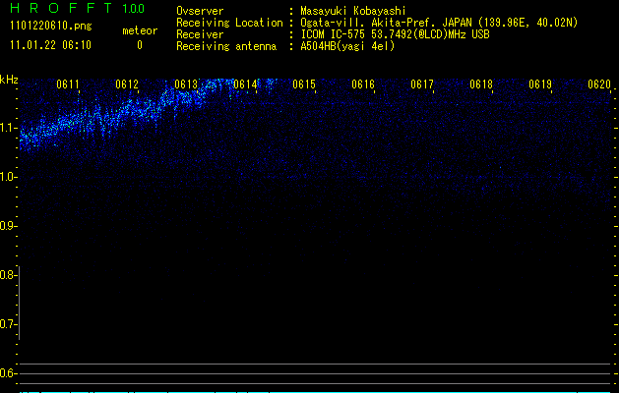Click the 0618 time marker
This screenshot has height=393, width=619.
[481, 84]
